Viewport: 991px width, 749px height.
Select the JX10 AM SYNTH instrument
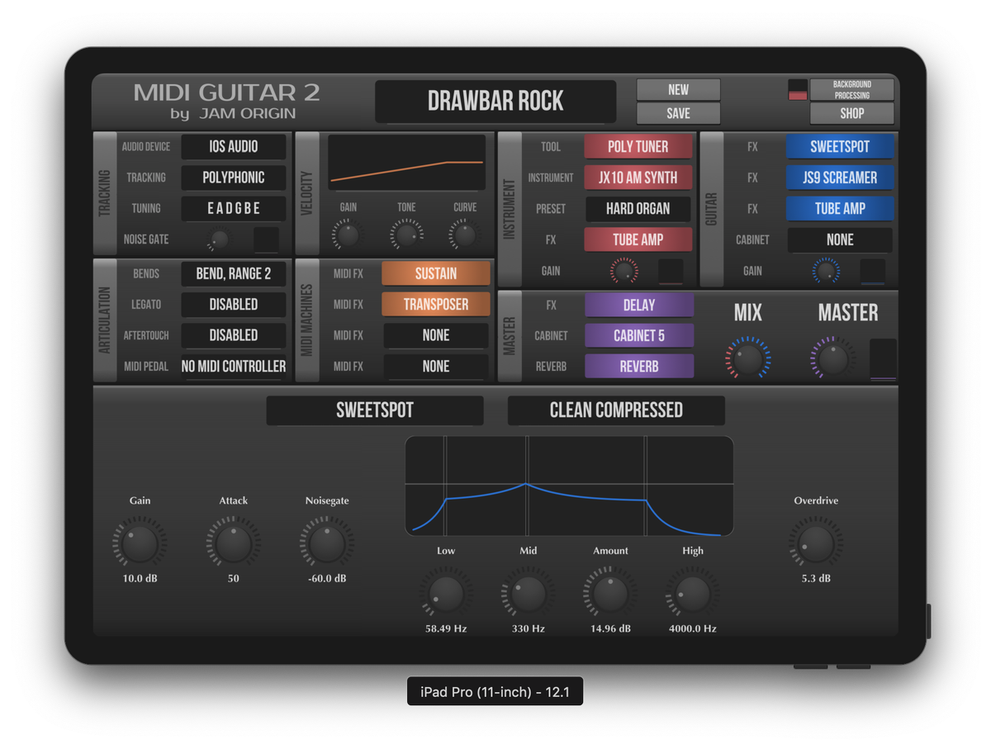point(638,178)
